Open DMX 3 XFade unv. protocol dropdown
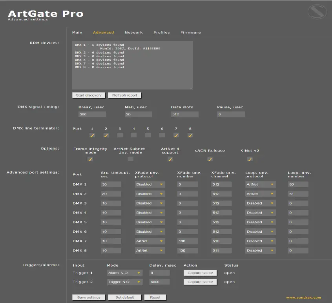Screen dimensions: 332x303 [150, 203]
